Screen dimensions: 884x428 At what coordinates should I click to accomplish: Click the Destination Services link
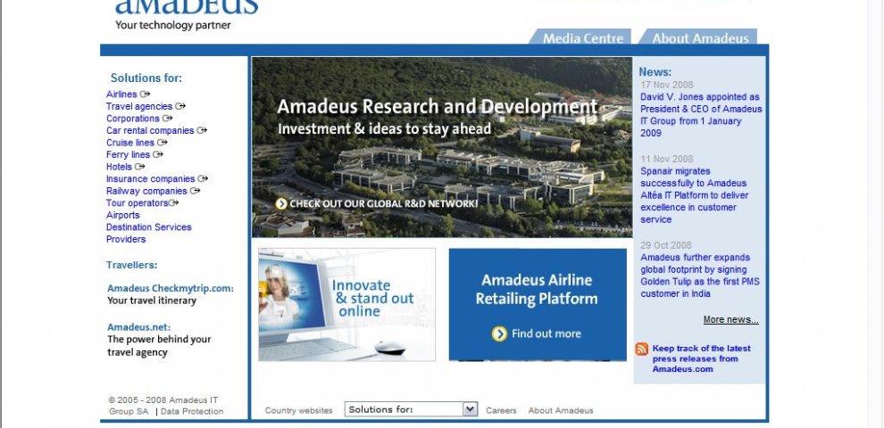click(148, 227)
